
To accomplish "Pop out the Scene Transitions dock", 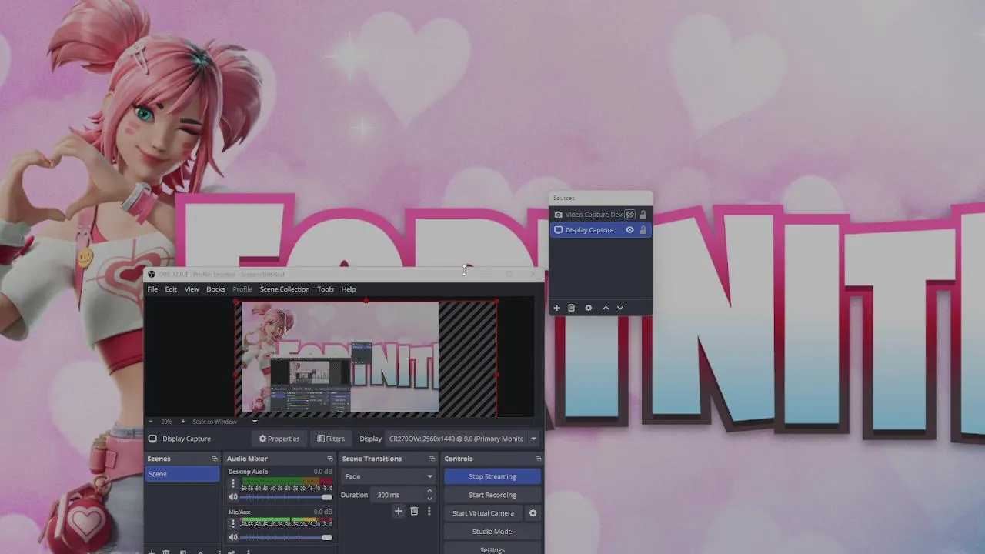I will pyautogui.click(x=432, y=459).
